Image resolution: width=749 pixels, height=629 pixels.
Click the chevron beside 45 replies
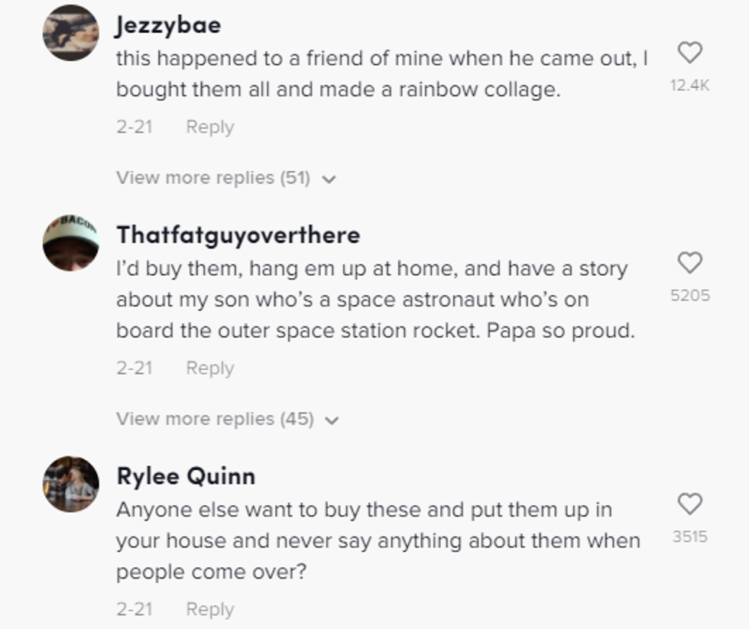point(332,420)
